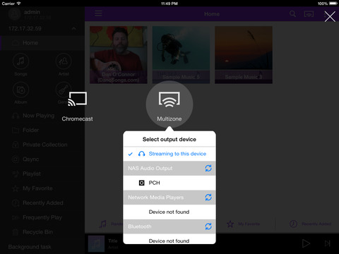Viewport: 339px width, 254px height.
Task: Switch to Recently Added bottom tab
Action: point(310,224)
